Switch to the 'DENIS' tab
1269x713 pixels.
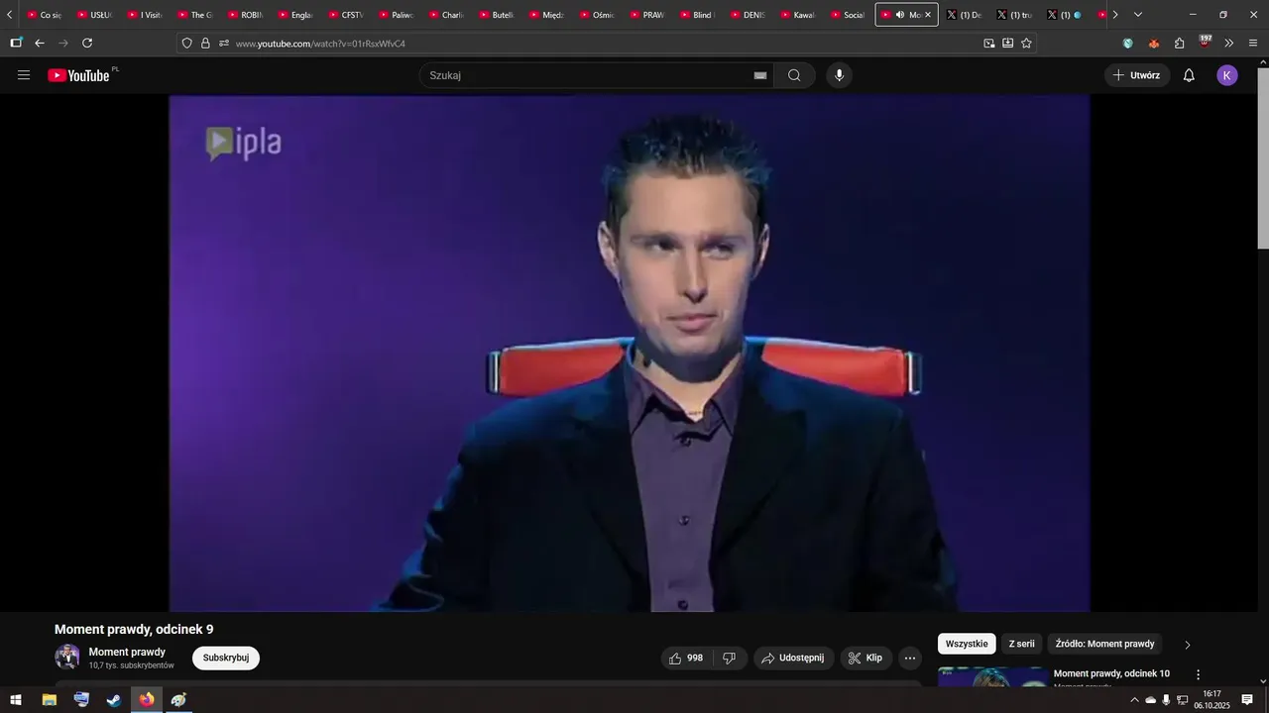748,15
